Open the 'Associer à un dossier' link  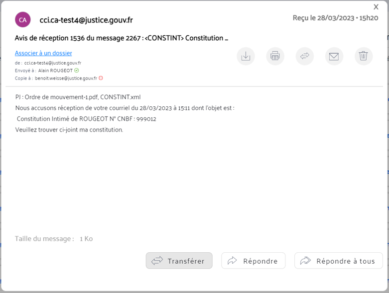[43, 53]
